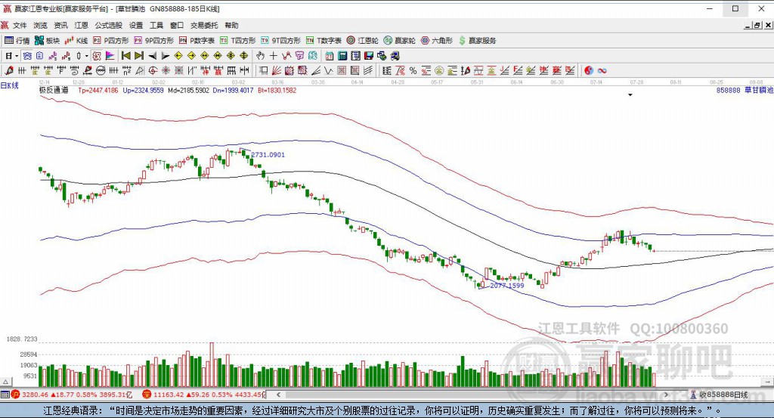Open the 9T四方形 tool

280,41
